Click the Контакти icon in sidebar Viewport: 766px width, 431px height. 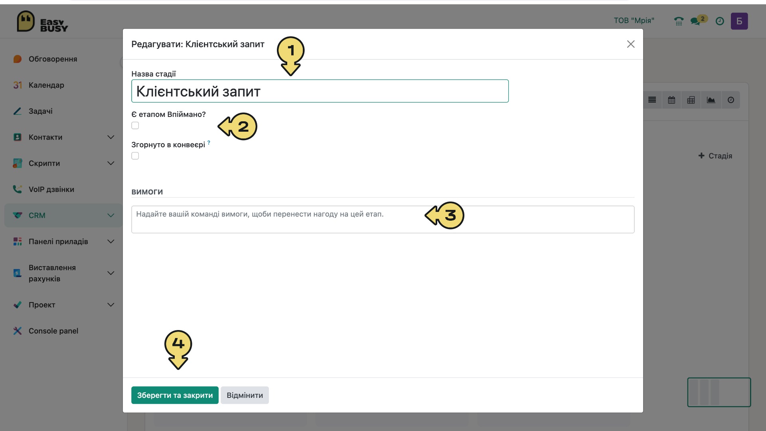coord(17,137)
